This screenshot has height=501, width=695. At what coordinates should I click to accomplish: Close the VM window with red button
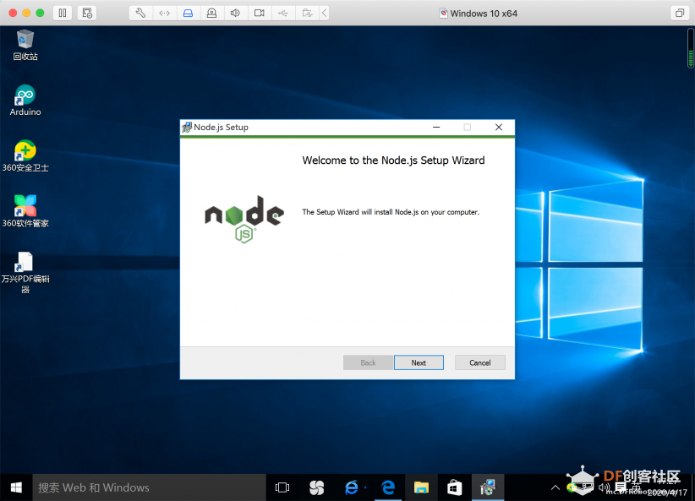(x=13, y=13)
